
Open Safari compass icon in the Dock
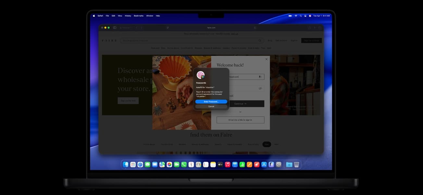(x=140, y=165)
